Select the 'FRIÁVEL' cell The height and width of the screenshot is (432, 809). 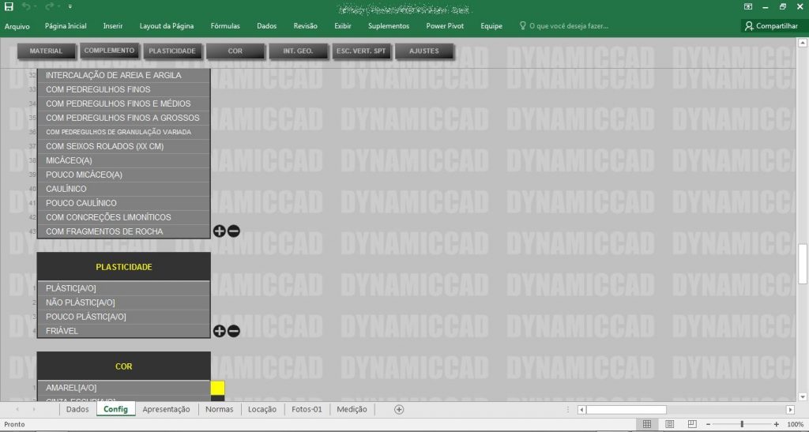coord(124,331)
